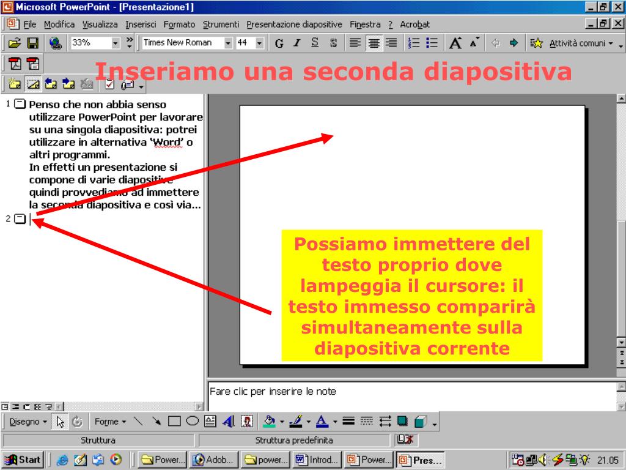This screenshot has height=470, width=626.
Task: Click the green Demote right arrow
Action: (x=514, y=43)
